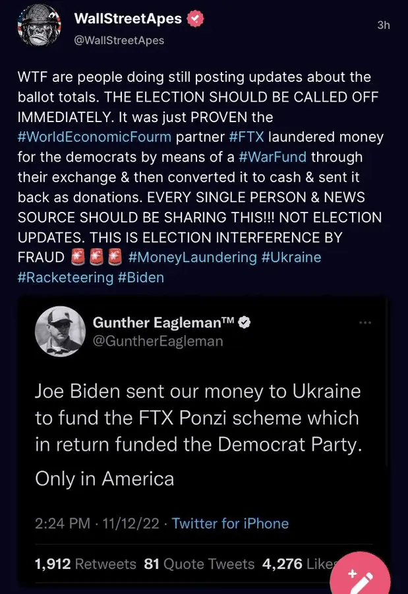
Task: Select the 3h timestamp
Action: [384, 25]
